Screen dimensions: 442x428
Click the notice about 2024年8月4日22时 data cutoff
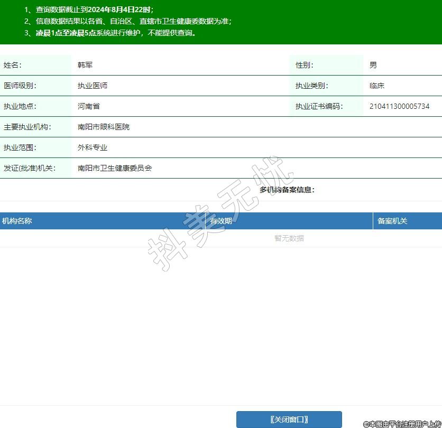point(89,10)
